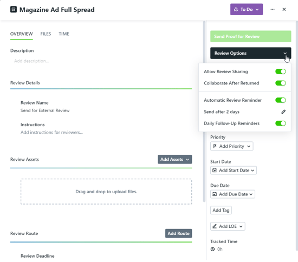This screenshot has height=262, width=298.
Task: Click the Review Route heading
Action: (24, 233)
